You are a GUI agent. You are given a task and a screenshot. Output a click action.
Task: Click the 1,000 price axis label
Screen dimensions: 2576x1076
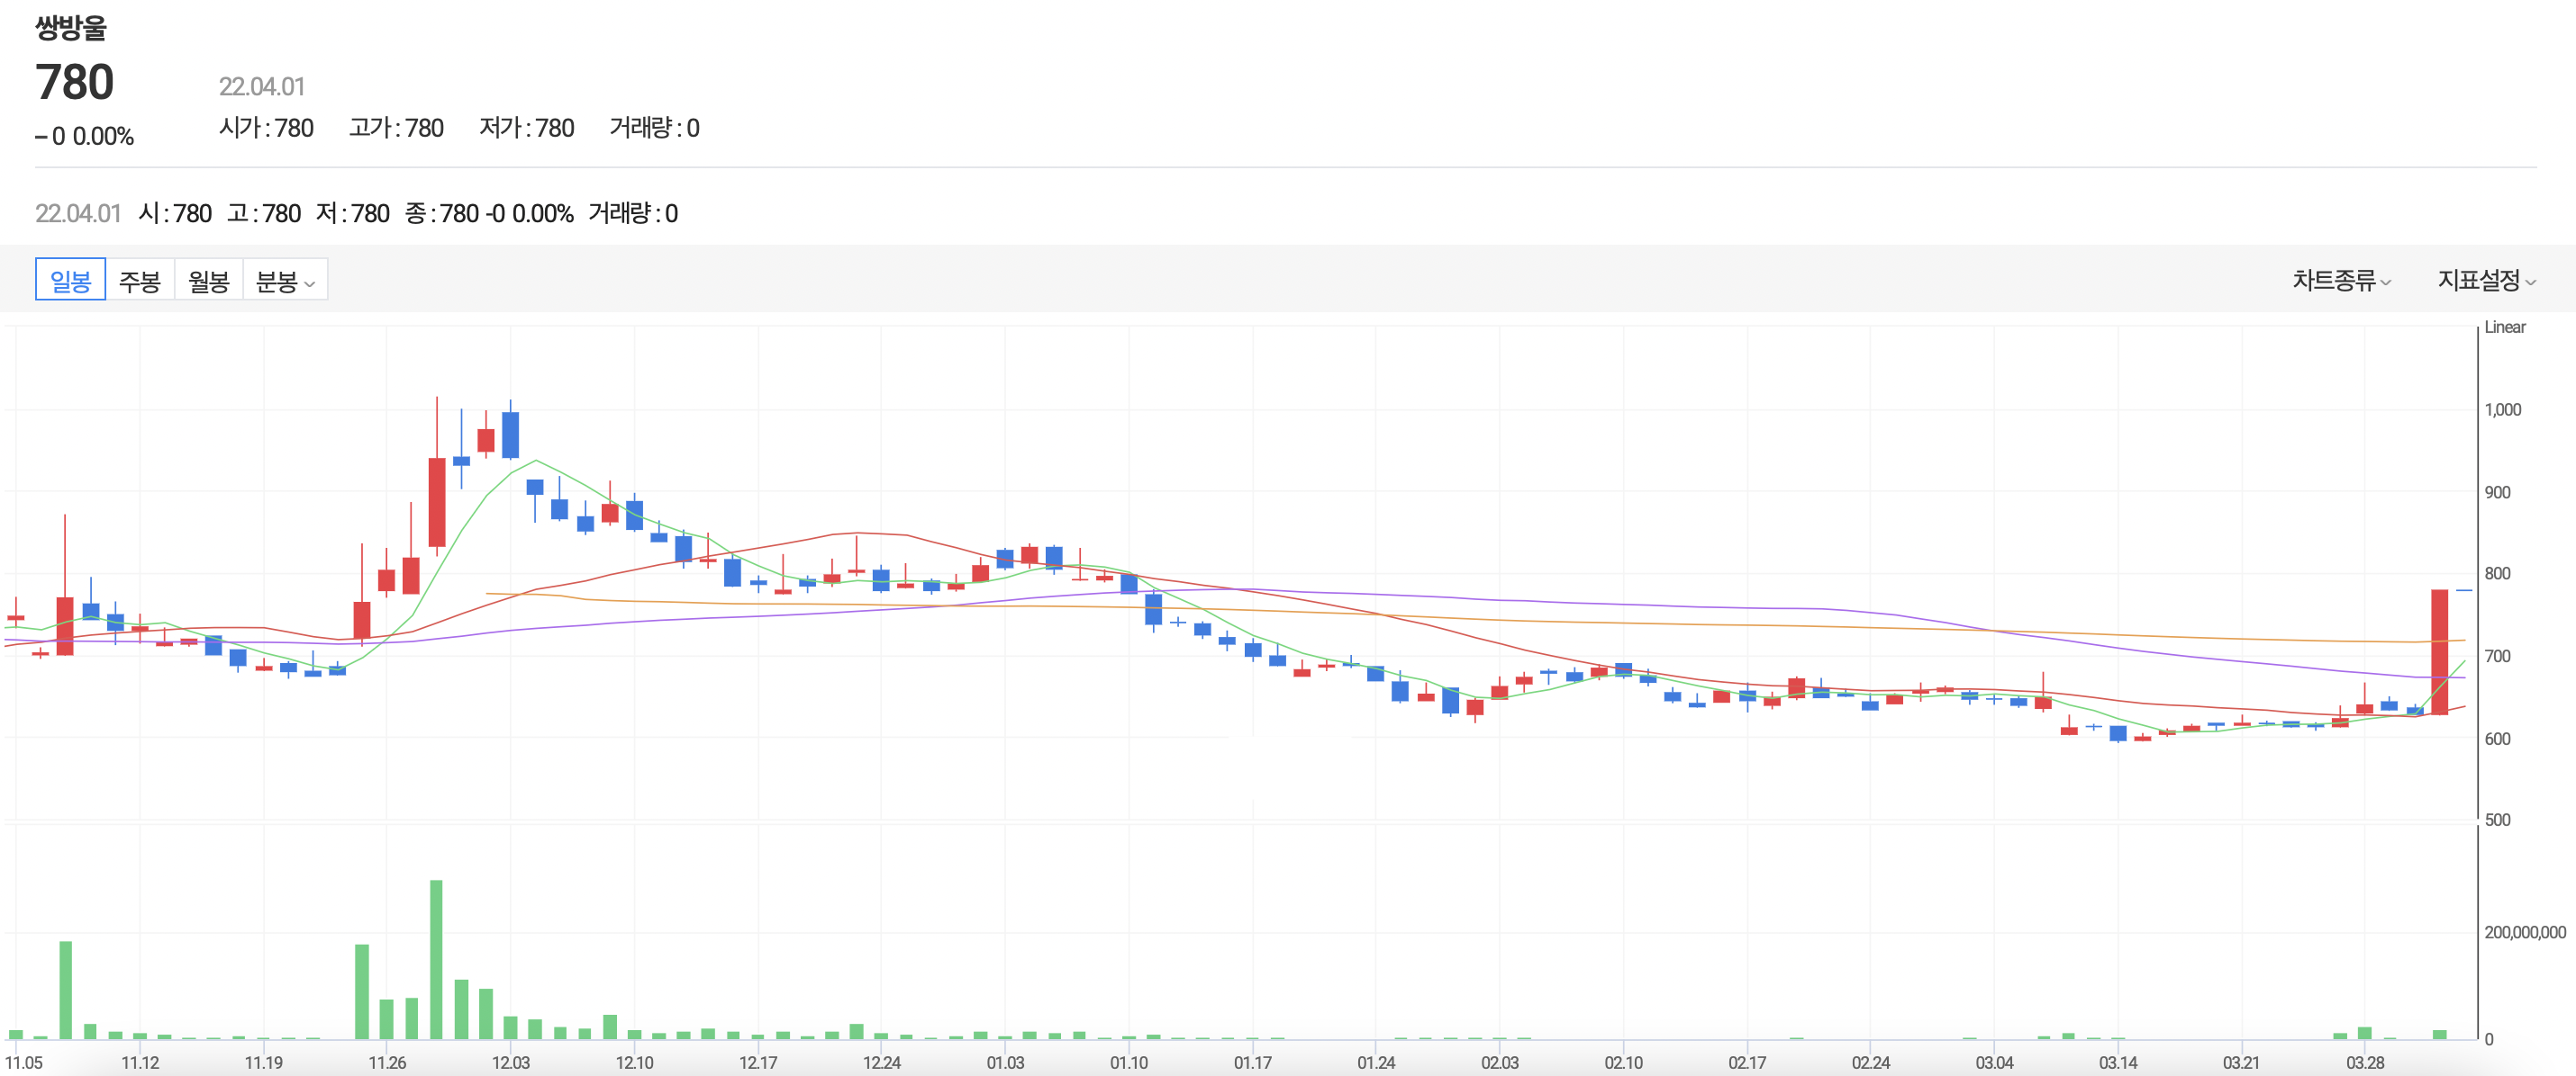[2502, 409]
